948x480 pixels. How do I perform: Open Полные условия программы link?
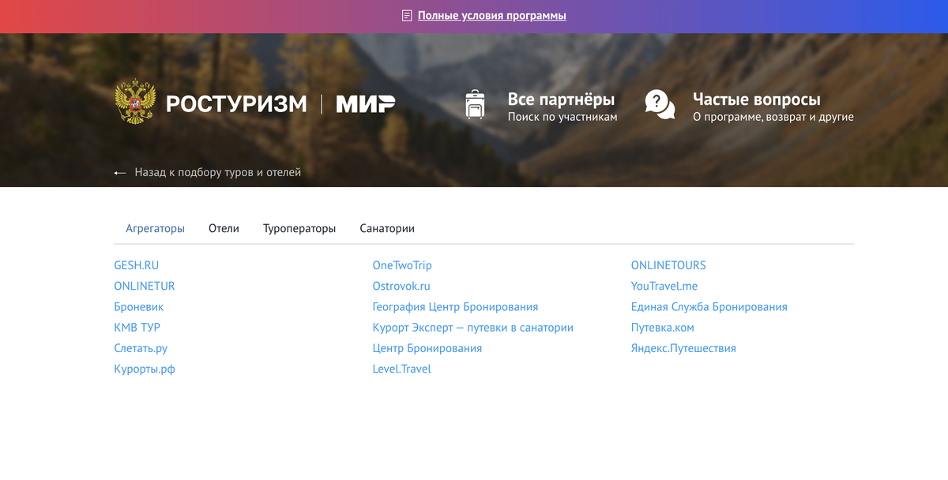[492, 16]
